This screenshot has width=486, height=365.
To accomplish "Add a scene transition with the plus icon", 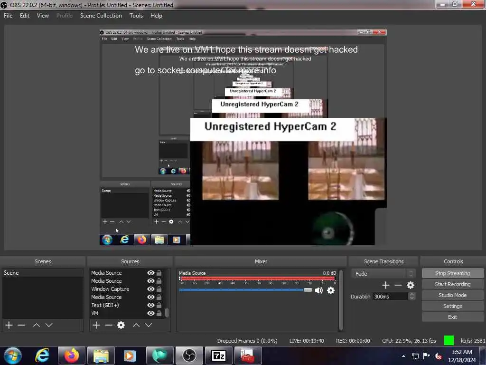I will point(385,285).
